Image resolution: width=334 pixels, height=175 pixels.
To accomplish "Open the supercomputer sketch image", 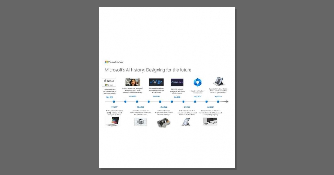I will click(x=141, y=122).
